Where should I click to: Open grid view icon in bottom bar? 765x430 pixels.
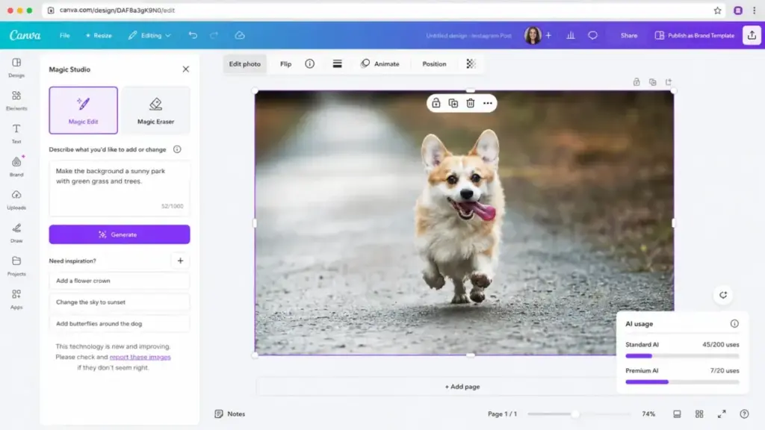(699, 414)
